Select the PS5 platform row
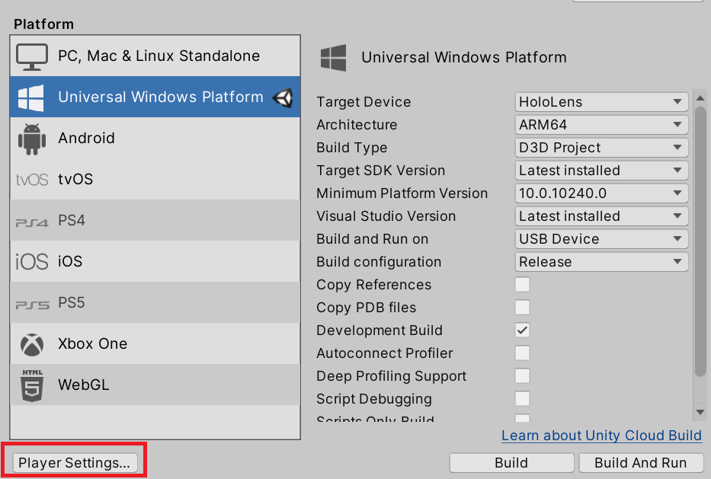Image resolution: width=711 pixels, height=479 pixels. tap(155, 302)
